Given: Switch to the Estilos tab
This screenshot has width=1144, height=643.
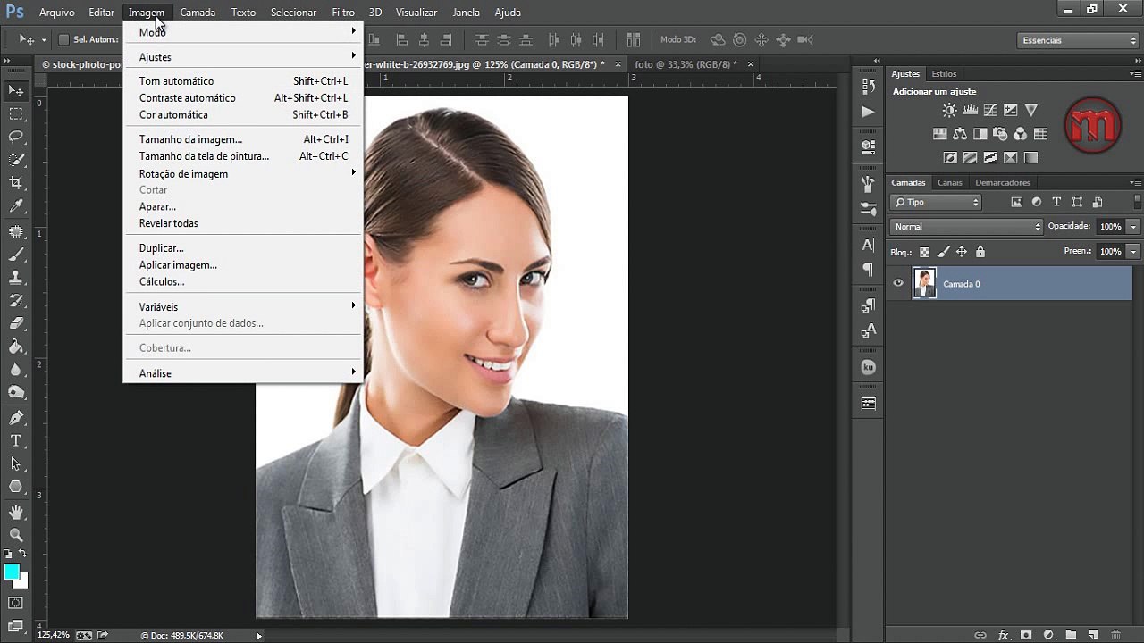Looking at the screenshot, I should point(944,74).
